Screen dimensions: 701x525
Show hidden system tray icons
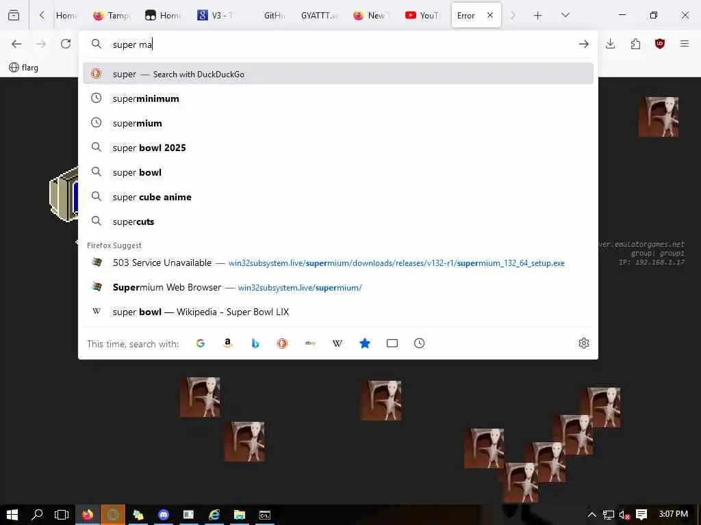tap(592, 515)
